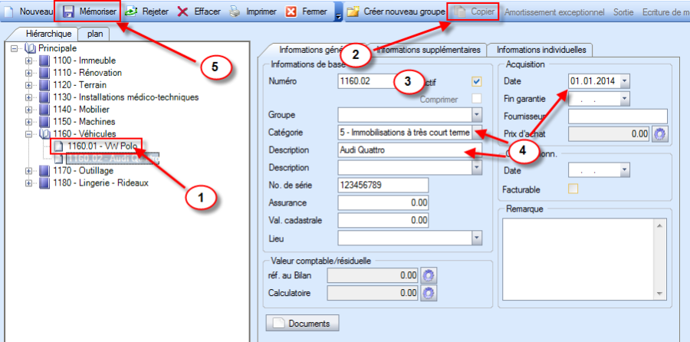
Task: Click the Effacer red X icon
Action: (x=182, y=12)
